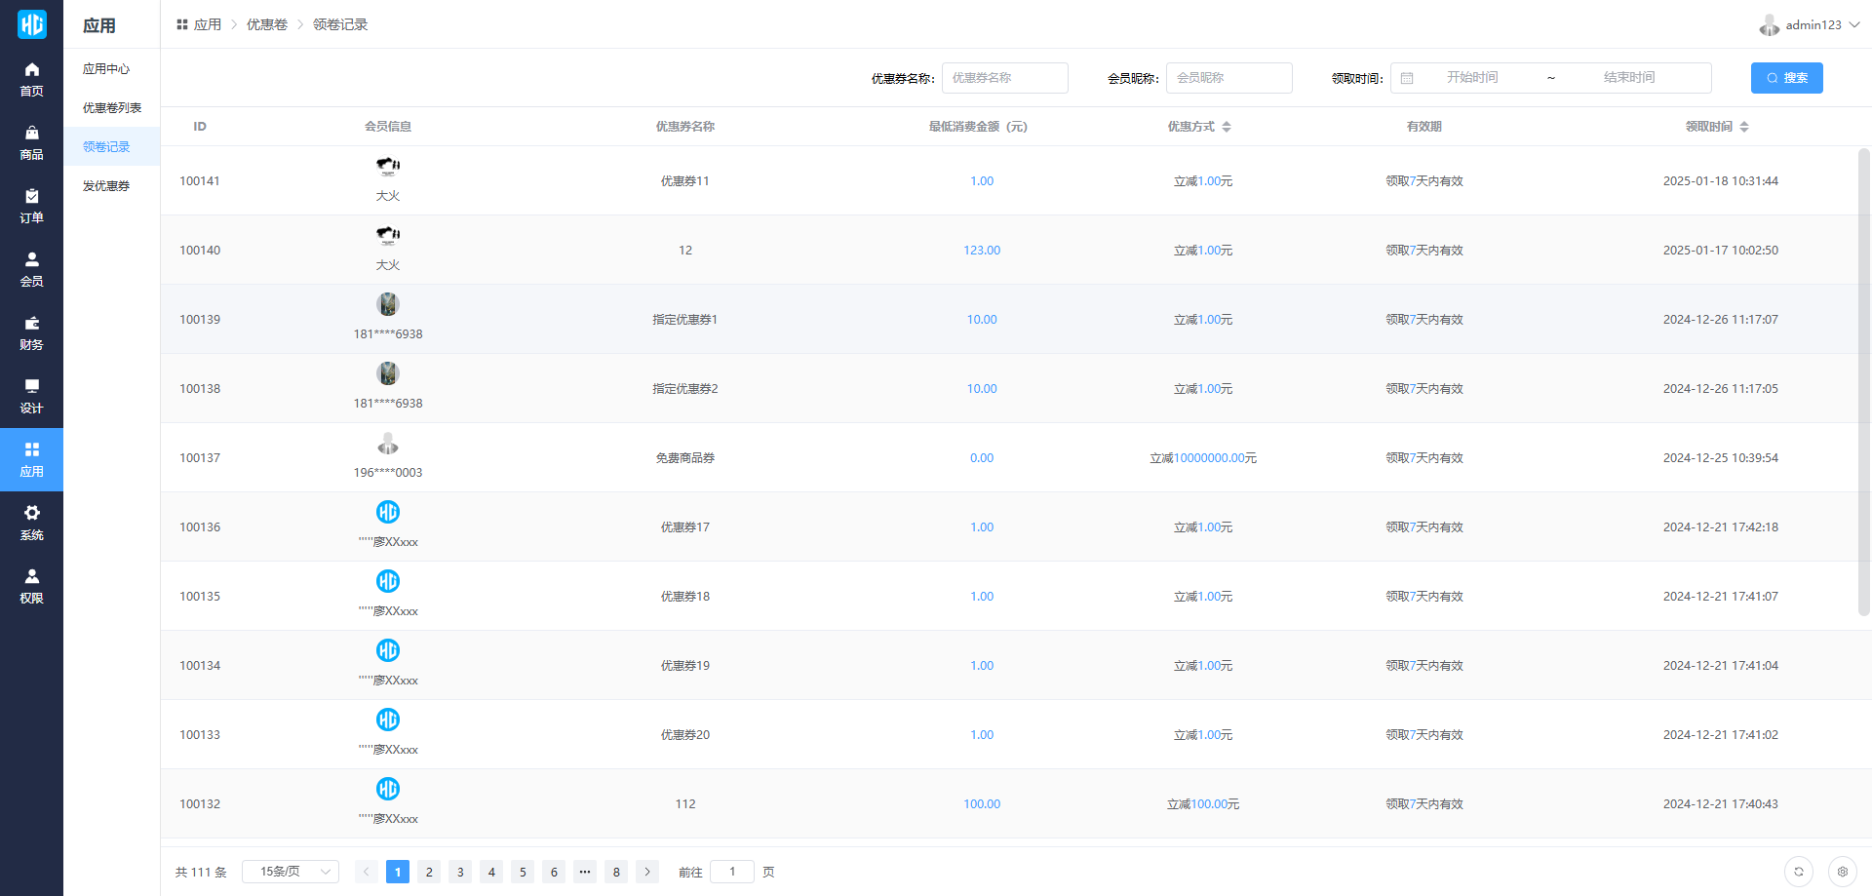This screenshot has height=896, width=1872.
Task: Open table settings gear icon at bottom right
Action: point(1842,872)
